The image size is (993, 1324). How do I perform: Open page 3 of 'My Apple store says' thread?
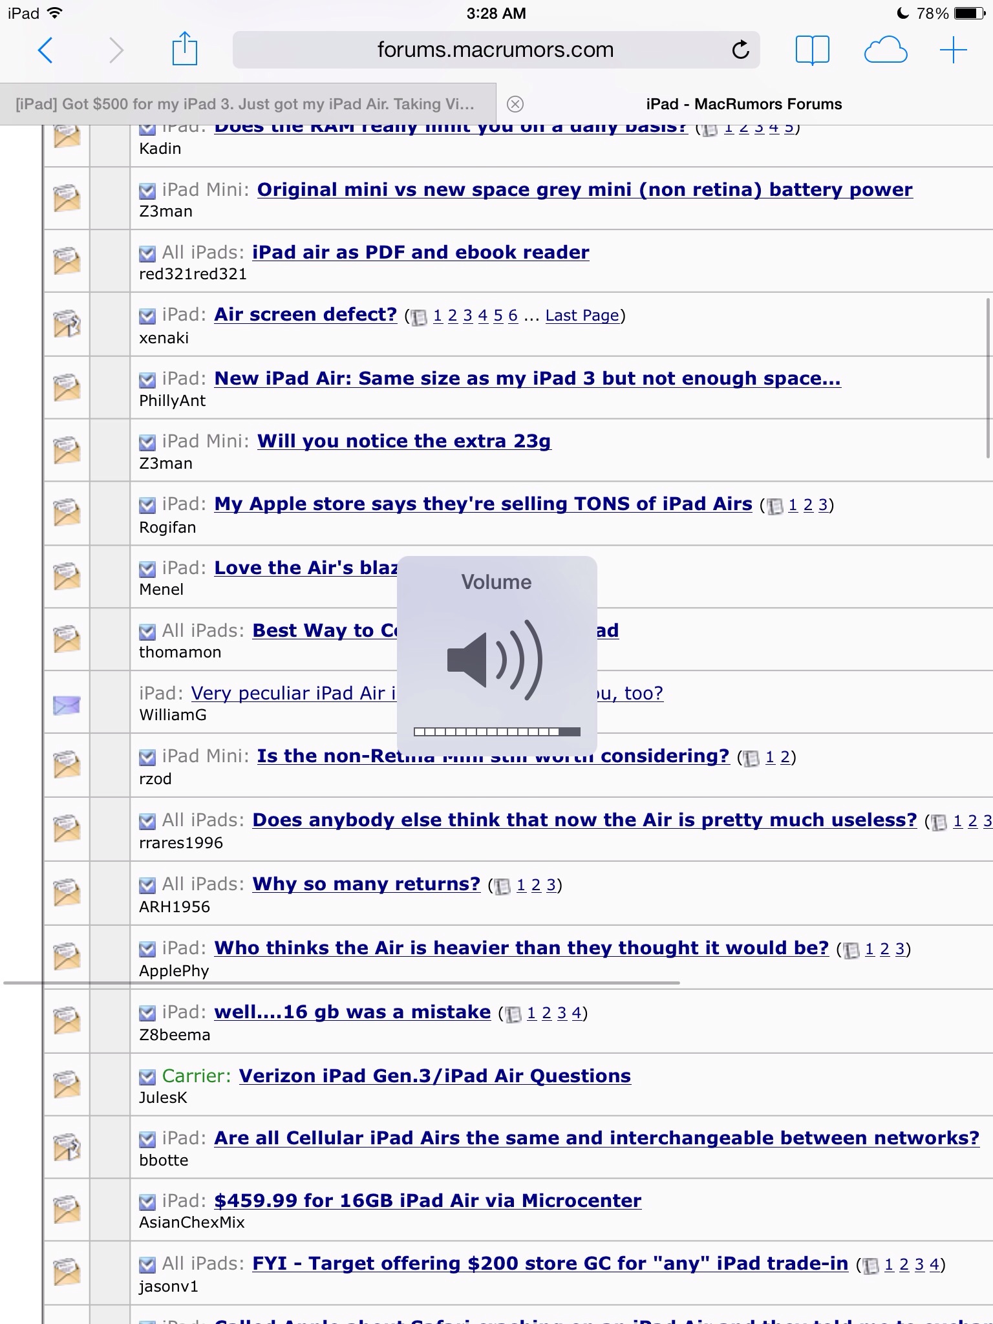(823, 505)
